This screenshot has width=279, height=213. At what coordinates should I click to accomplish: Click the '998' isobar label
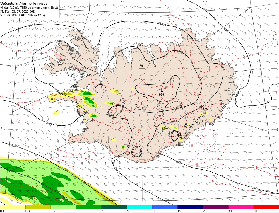point(64,197)
